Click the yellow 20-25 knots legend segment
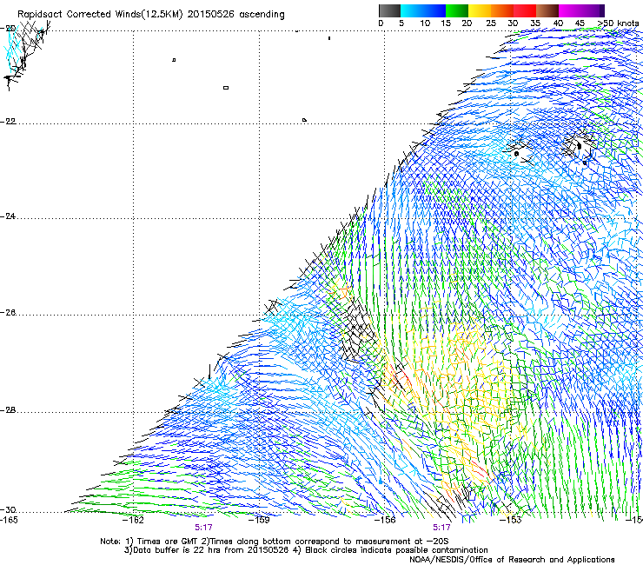 [480, 10]
